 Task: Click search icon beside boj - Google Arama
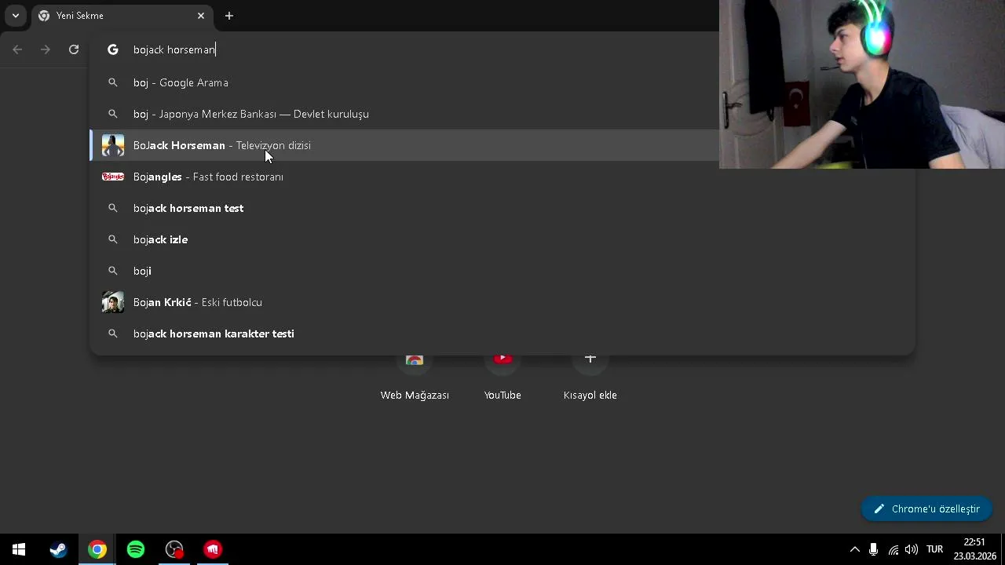tap(113, 82)
